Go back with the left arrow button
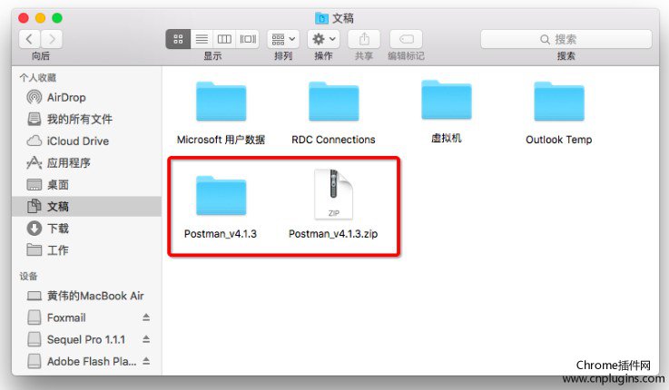The width and height of the screenshot is (669, 390). click(29, 39)
